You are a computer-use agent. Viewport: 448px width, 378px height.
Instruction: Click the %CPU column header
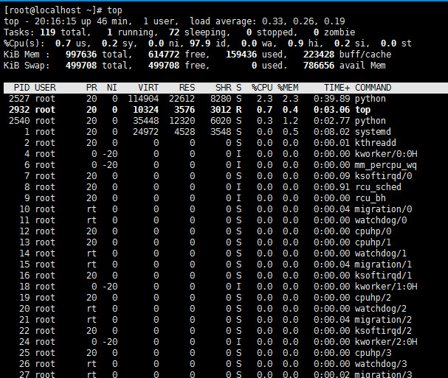[262, 88]
